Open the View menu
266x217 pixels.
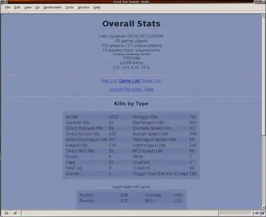tap(28, 7)
